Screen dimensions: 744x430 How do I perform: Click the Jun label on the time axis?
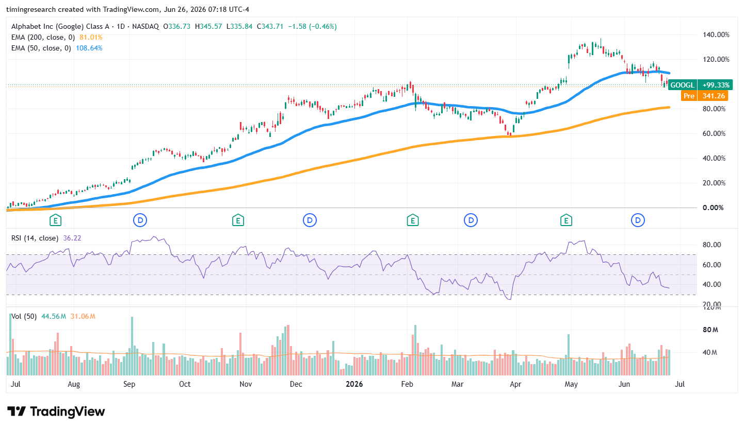624,384
